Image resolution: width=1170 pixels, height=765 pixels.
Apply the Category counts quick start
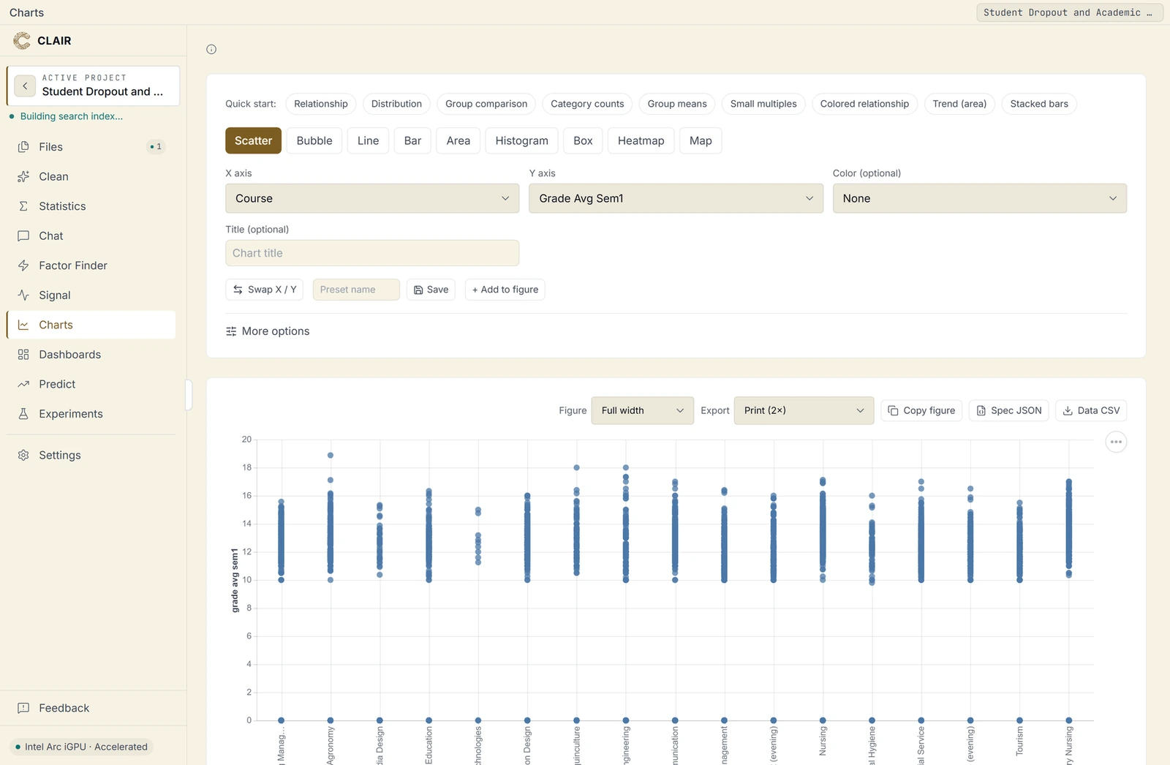click(x=587, y=104)
